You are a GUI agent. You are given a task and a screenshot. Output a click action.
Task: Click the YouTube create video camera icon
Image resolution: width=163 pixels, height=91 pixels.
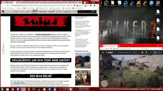142,52
